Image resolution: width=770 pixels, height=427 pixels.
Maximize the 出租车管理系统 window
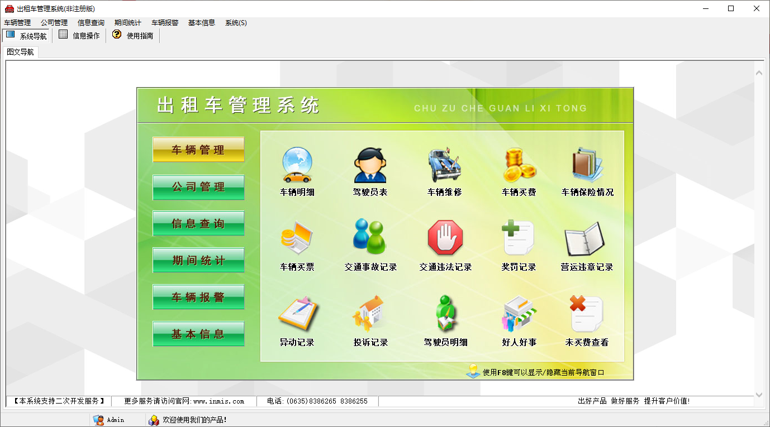tap(731, 8)
